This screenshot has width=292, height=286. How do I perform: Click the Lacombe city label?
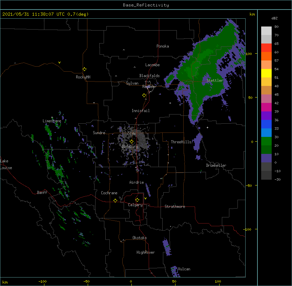coord(152,65)
